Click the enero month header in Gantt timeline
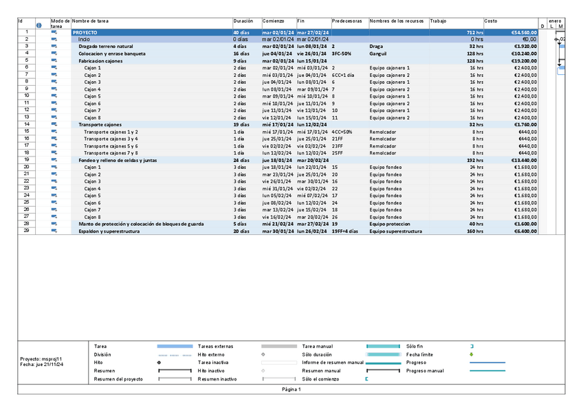This screenshot has height=412, width=583. pyautogui.click(x=555, y=21)
